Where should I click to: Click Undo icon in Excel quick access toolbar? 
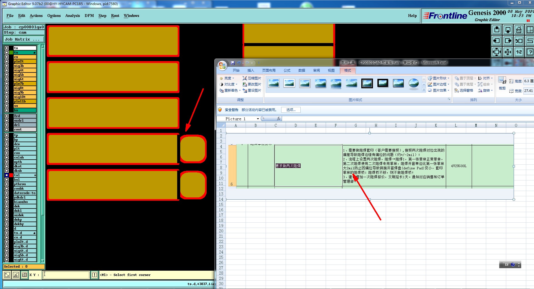[x=239, y=63]
